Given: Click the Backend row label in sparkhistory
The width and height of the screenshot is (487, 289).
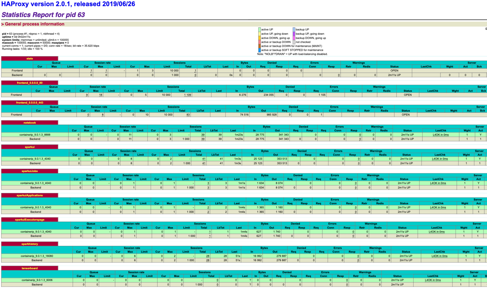Looking at the screenshot, I should click(x=37, y=260).
